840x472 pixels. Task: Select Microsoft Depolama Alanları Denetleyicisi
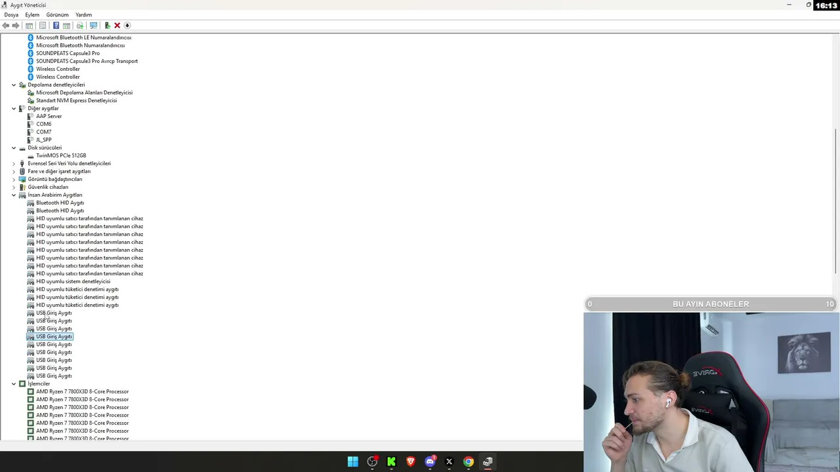84,92
